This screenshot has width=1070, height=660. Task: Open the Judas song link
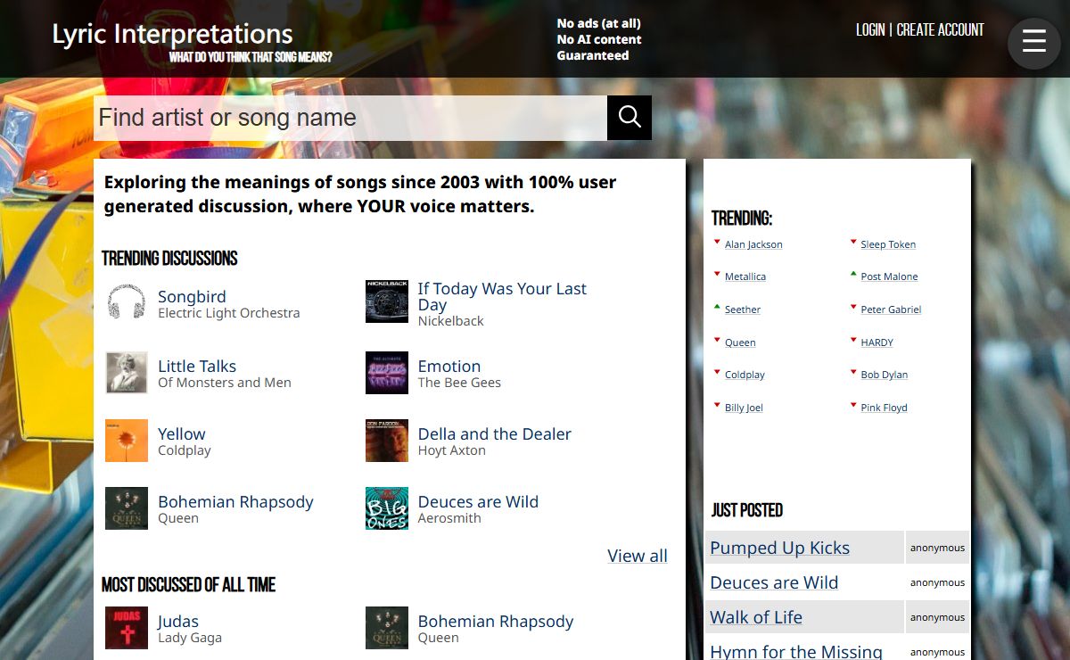click(x=178, y=621)
